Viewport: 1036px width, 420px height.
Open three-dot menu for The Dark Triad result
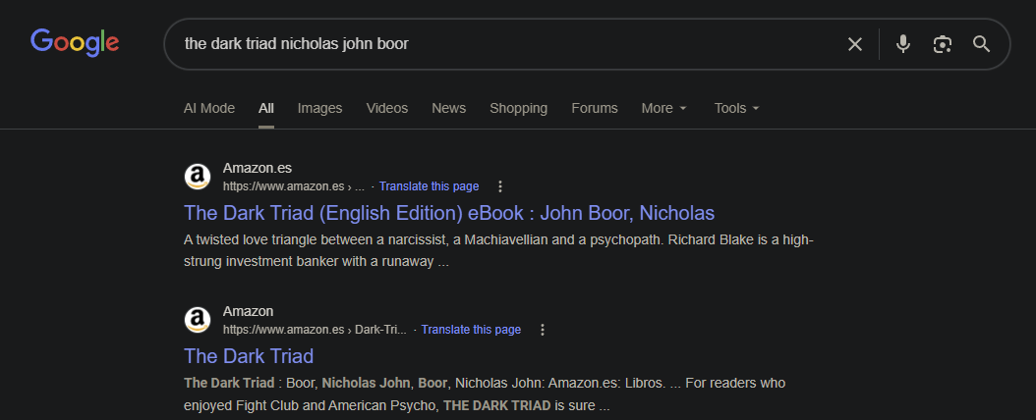tap(543, 330)
